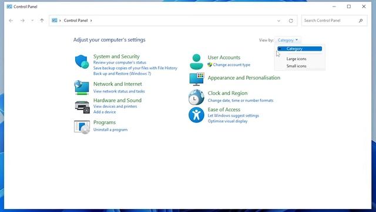Image resolution: width=376 pixels, height=212 pixels.
Task: Select Large icons view option
Action: (x=296, y=59)
